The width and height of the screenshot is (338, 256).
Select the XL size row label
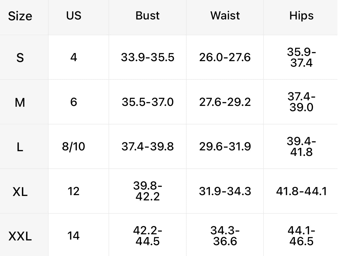(20, 192)
